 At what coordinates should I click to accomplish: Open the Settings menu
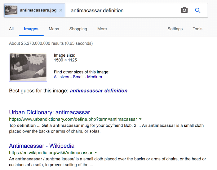[x=175, y=29]
